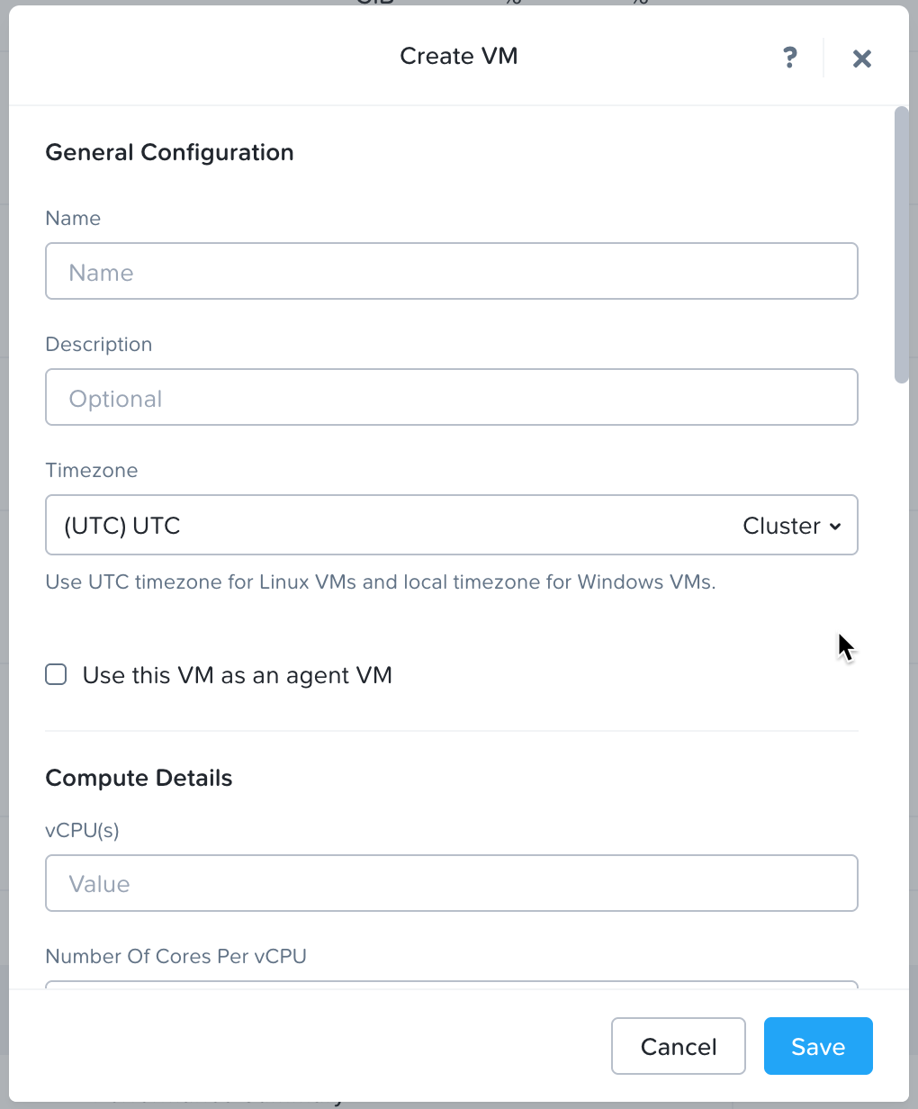Tick the agent VM checkbox
Viewport: 918px width, 1109px height.
[56, 674]
